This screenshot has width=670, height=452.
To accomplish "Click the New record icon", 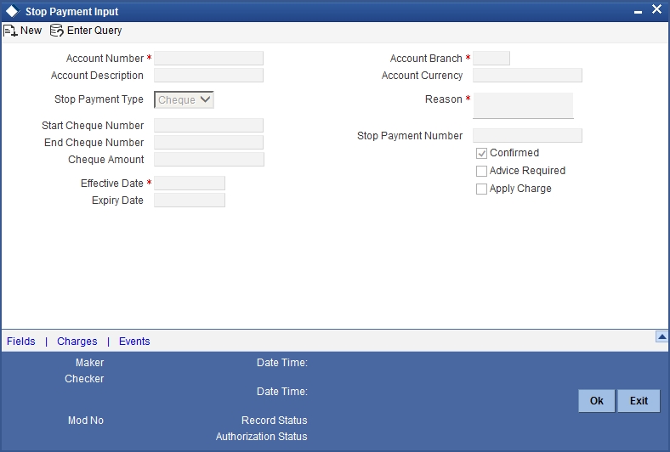I will coord(10,31).
